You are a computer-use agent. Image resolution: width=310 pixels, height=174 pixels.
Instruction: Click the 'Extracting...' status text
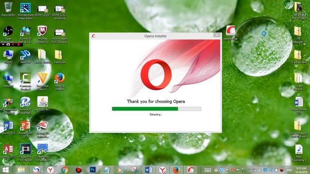tap(156, 115)
